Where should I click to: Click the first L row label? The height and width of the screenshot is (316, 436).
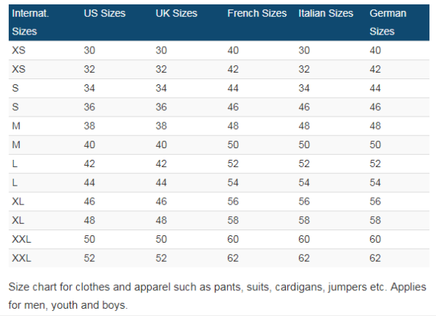[15, 163]
